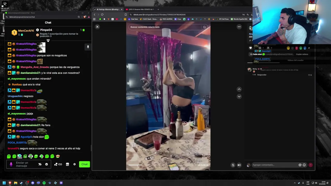Go back in the browser
The width and height of the screenshot is (331, 186).
coord(94,15)
